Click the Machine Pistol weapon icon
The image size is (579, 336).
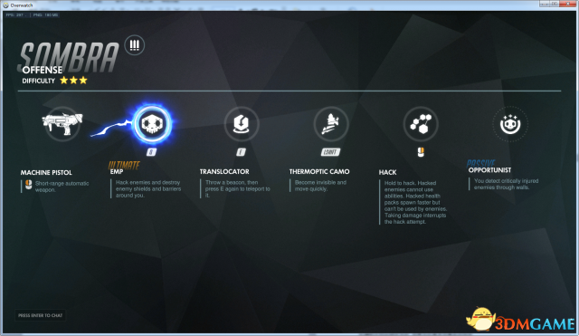tap(62, 123)
